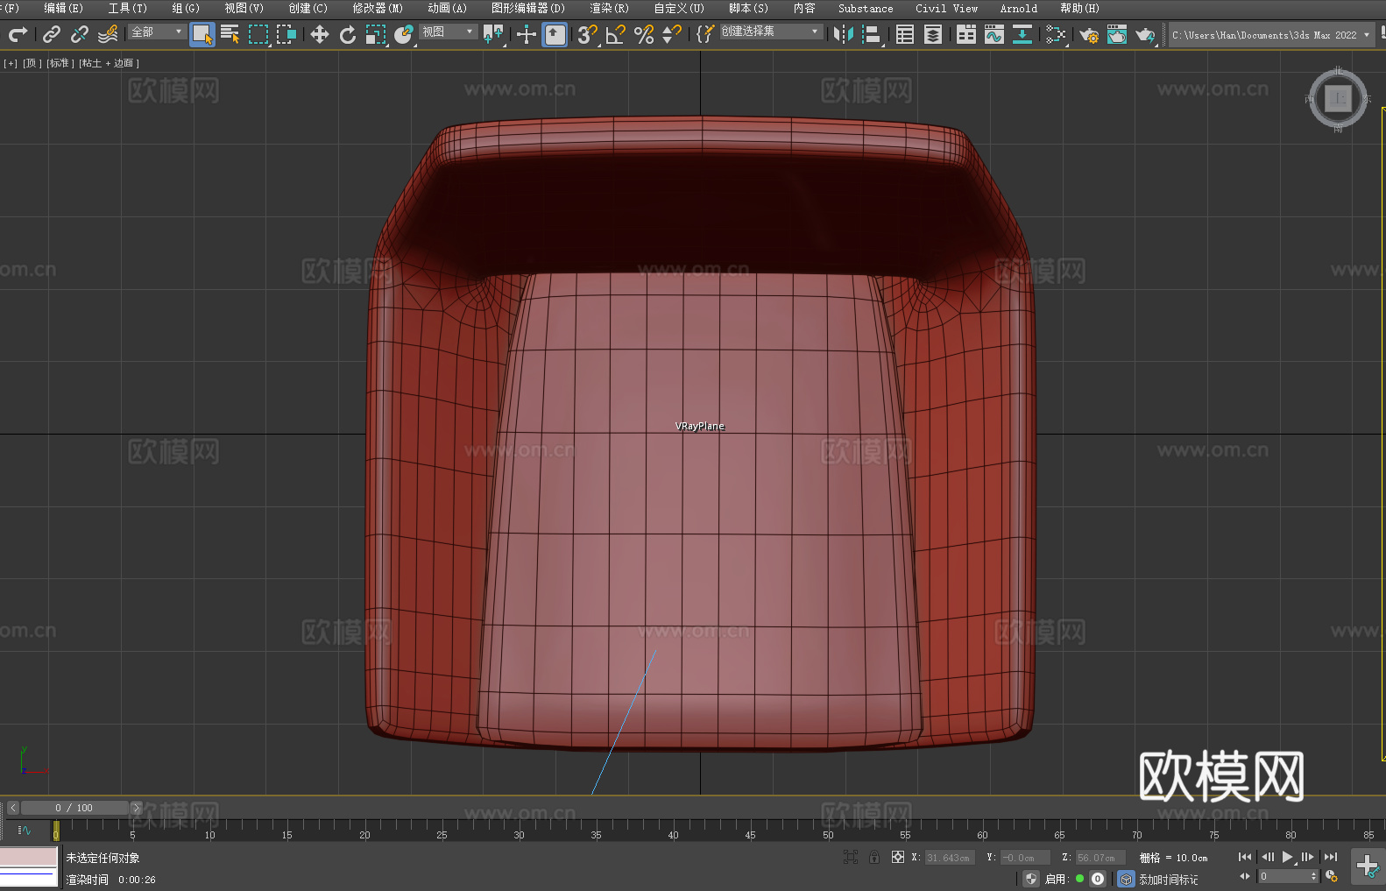Toggle Window/Crossing selection mode
Screen dimensions: 1386x891
tap(286, 34)
